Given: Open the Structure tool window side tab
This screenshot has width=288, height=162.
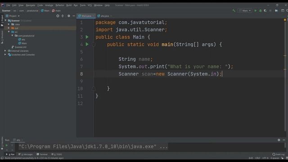Looking at the screenshot, I should [2, 37].
